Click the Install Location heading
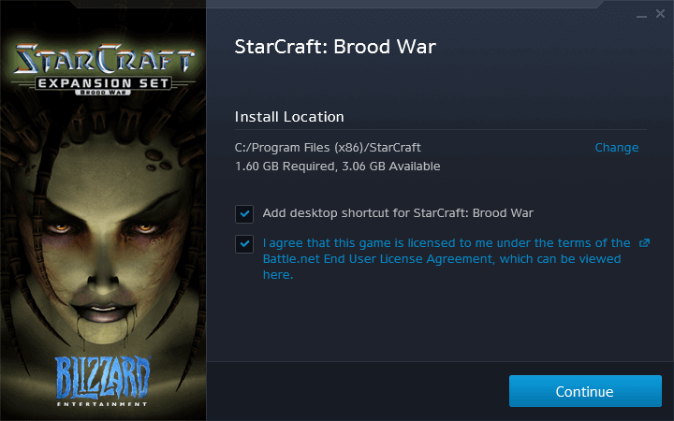 [x=289, y=118]
